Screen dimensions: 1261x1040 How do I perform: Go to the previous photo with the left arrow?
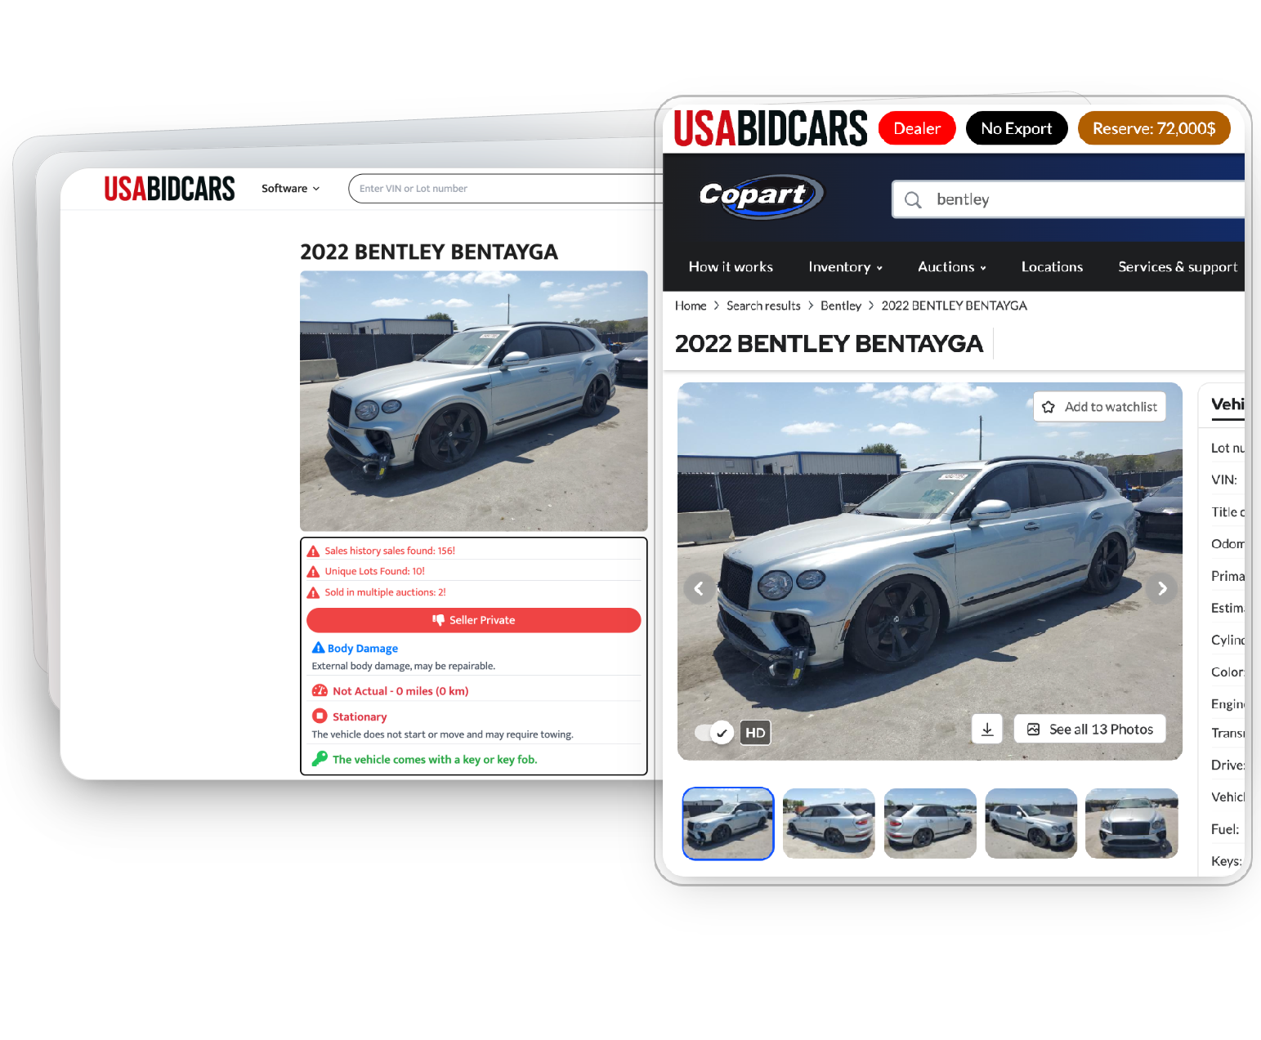699,588
